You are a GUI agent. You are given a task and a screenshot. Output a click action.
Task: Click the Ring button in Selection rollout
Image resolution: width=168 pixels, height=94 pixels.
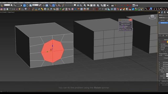[x=162, y=52]
